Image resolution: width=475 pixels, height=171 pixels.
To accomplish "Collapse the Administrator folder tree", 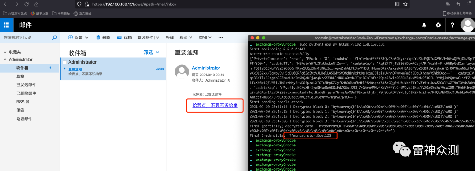I will 5,60.
